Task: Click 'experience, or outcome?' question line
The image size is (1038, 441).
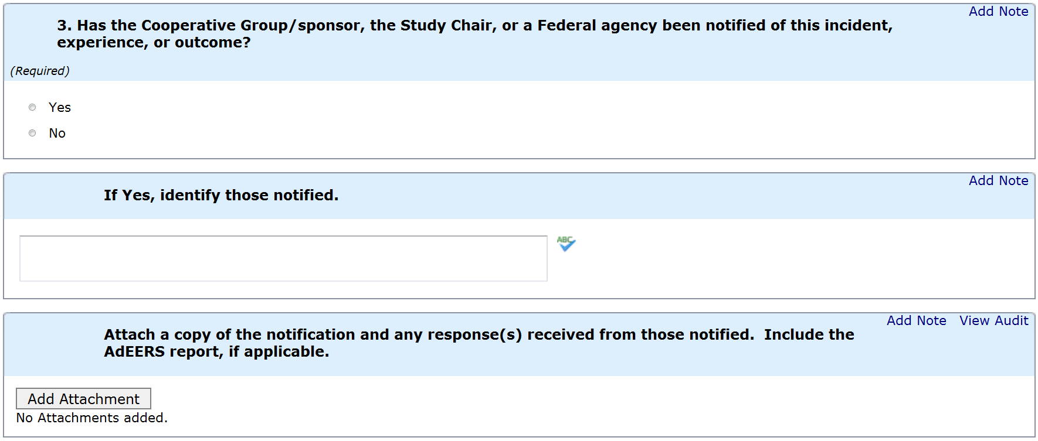Action: point(154,43)
